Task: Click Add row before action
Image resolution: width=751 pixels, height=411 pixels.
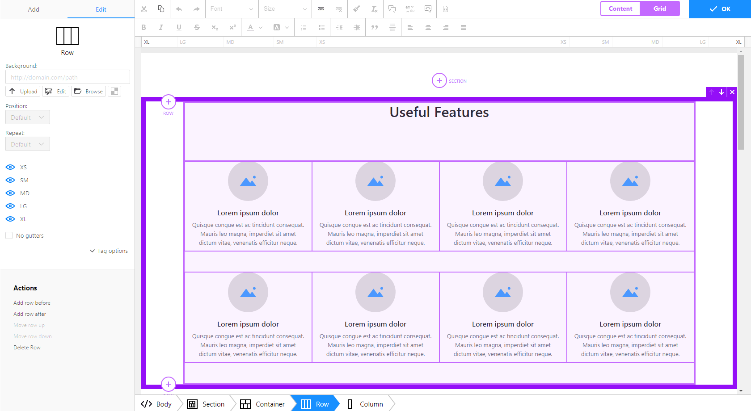Action: [x=32, y=303]
